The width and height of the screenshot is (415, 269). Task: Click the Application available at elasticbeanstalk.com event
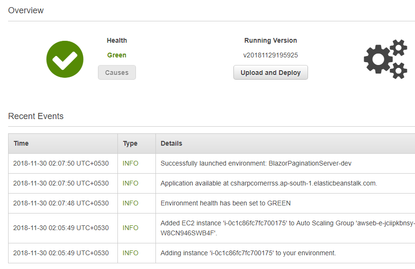coord(269,184)
